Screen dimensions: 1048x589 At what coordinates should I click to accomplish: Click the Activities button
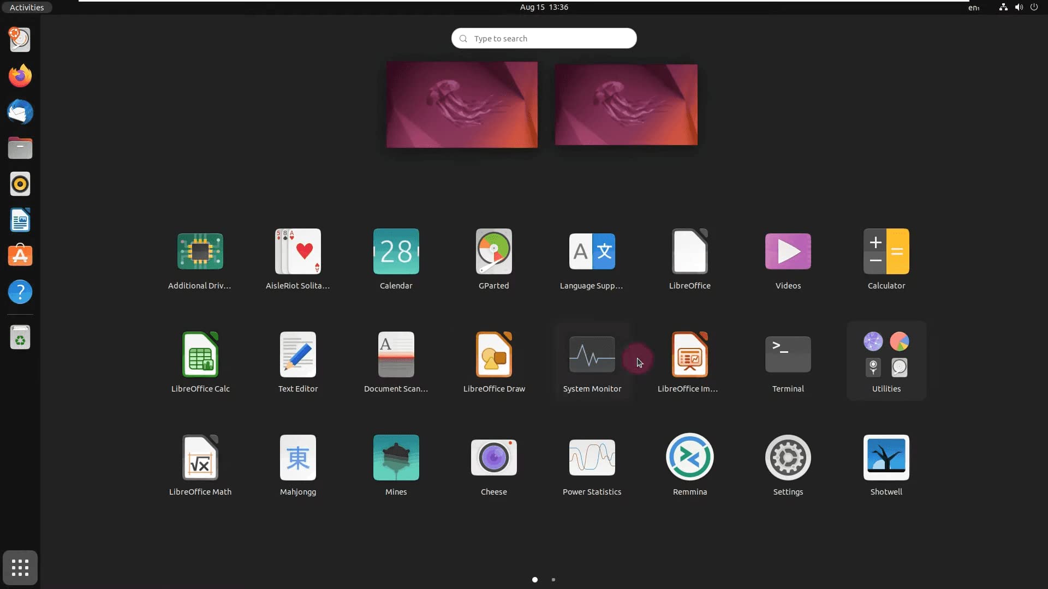[x=27, y=7]
